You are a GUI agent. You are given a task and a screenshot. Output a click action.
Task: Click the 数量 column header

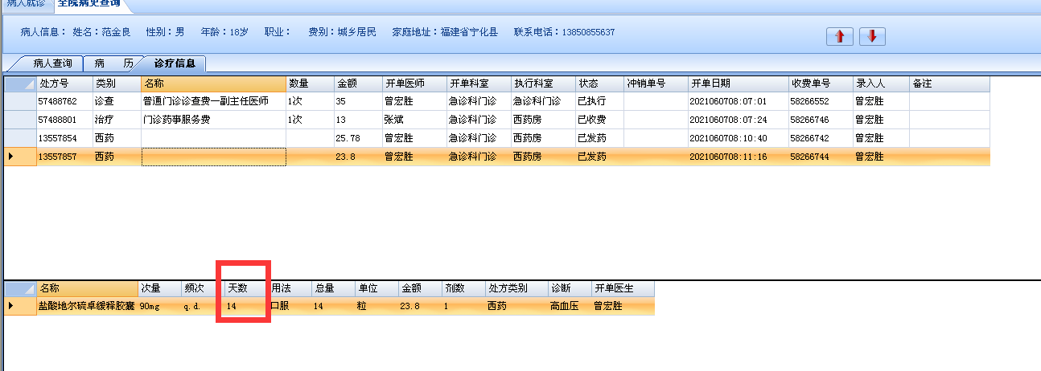click(310, 84)
